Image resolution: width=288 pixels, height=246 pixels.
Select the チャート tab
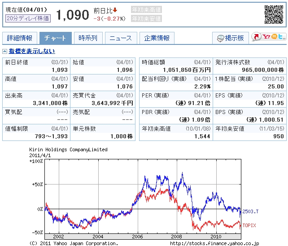tap(55, 38)
